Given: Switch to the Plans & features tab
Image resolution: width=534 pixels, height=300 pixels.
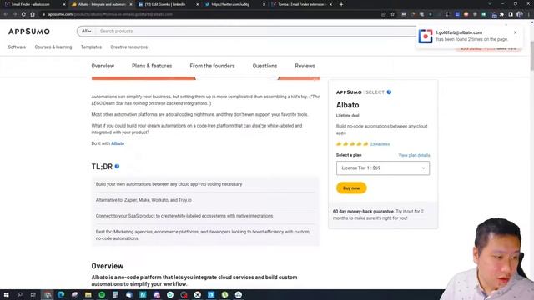Looking at the screenshot, I should point(152,66).
